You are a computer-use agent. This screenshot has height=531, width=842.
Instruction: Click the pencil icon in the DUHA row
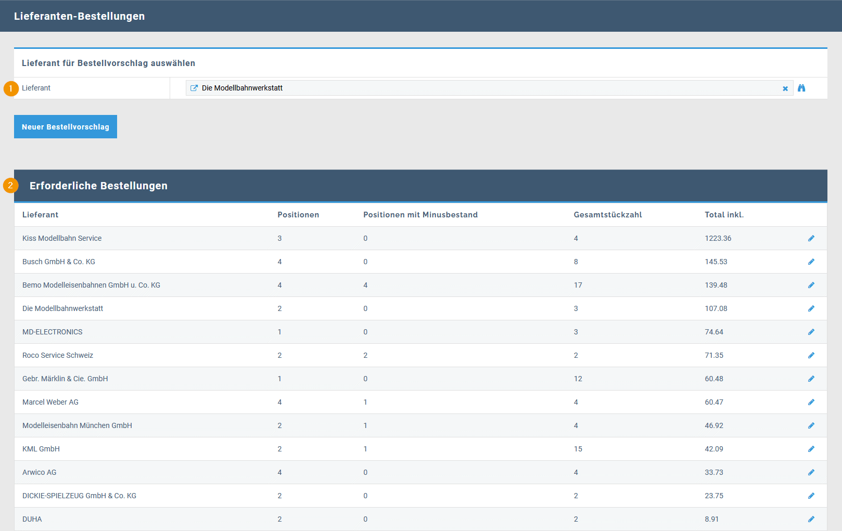(811, 519)
